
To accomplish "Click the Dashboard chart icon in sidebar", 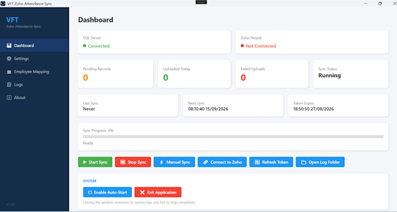I will point(9,46).
